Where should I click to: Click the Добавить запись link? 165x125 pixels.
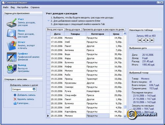coord(26,95)
